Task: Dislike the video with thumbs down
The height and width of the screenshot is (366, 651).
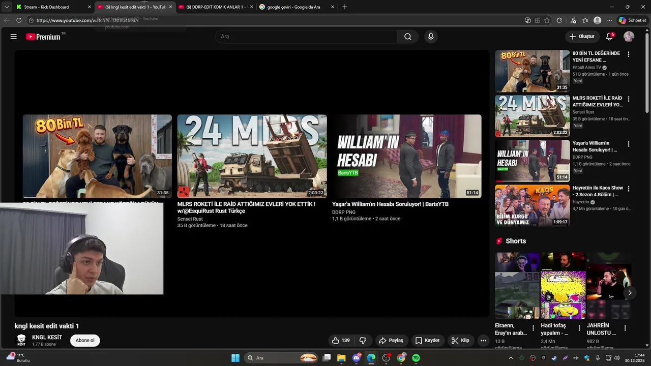Action: coord(363,341)
